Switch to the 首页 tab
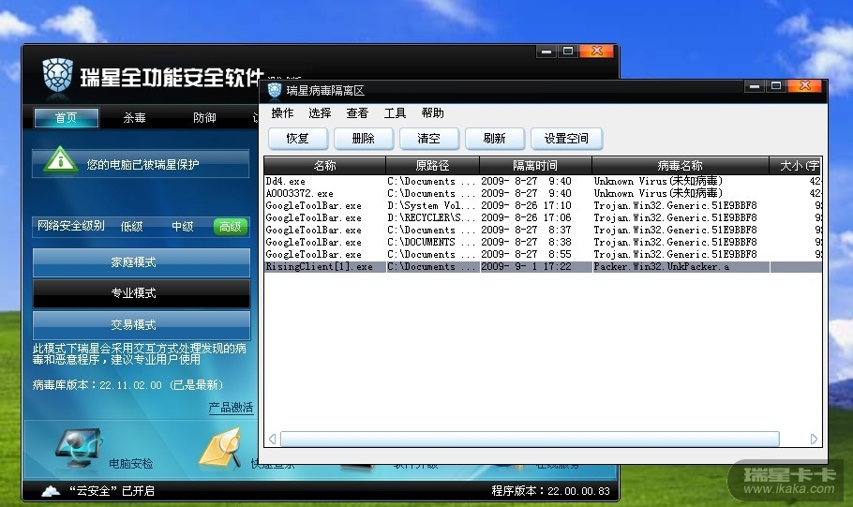The height and width of the screenshot is (507, 853). pos(67,117)
